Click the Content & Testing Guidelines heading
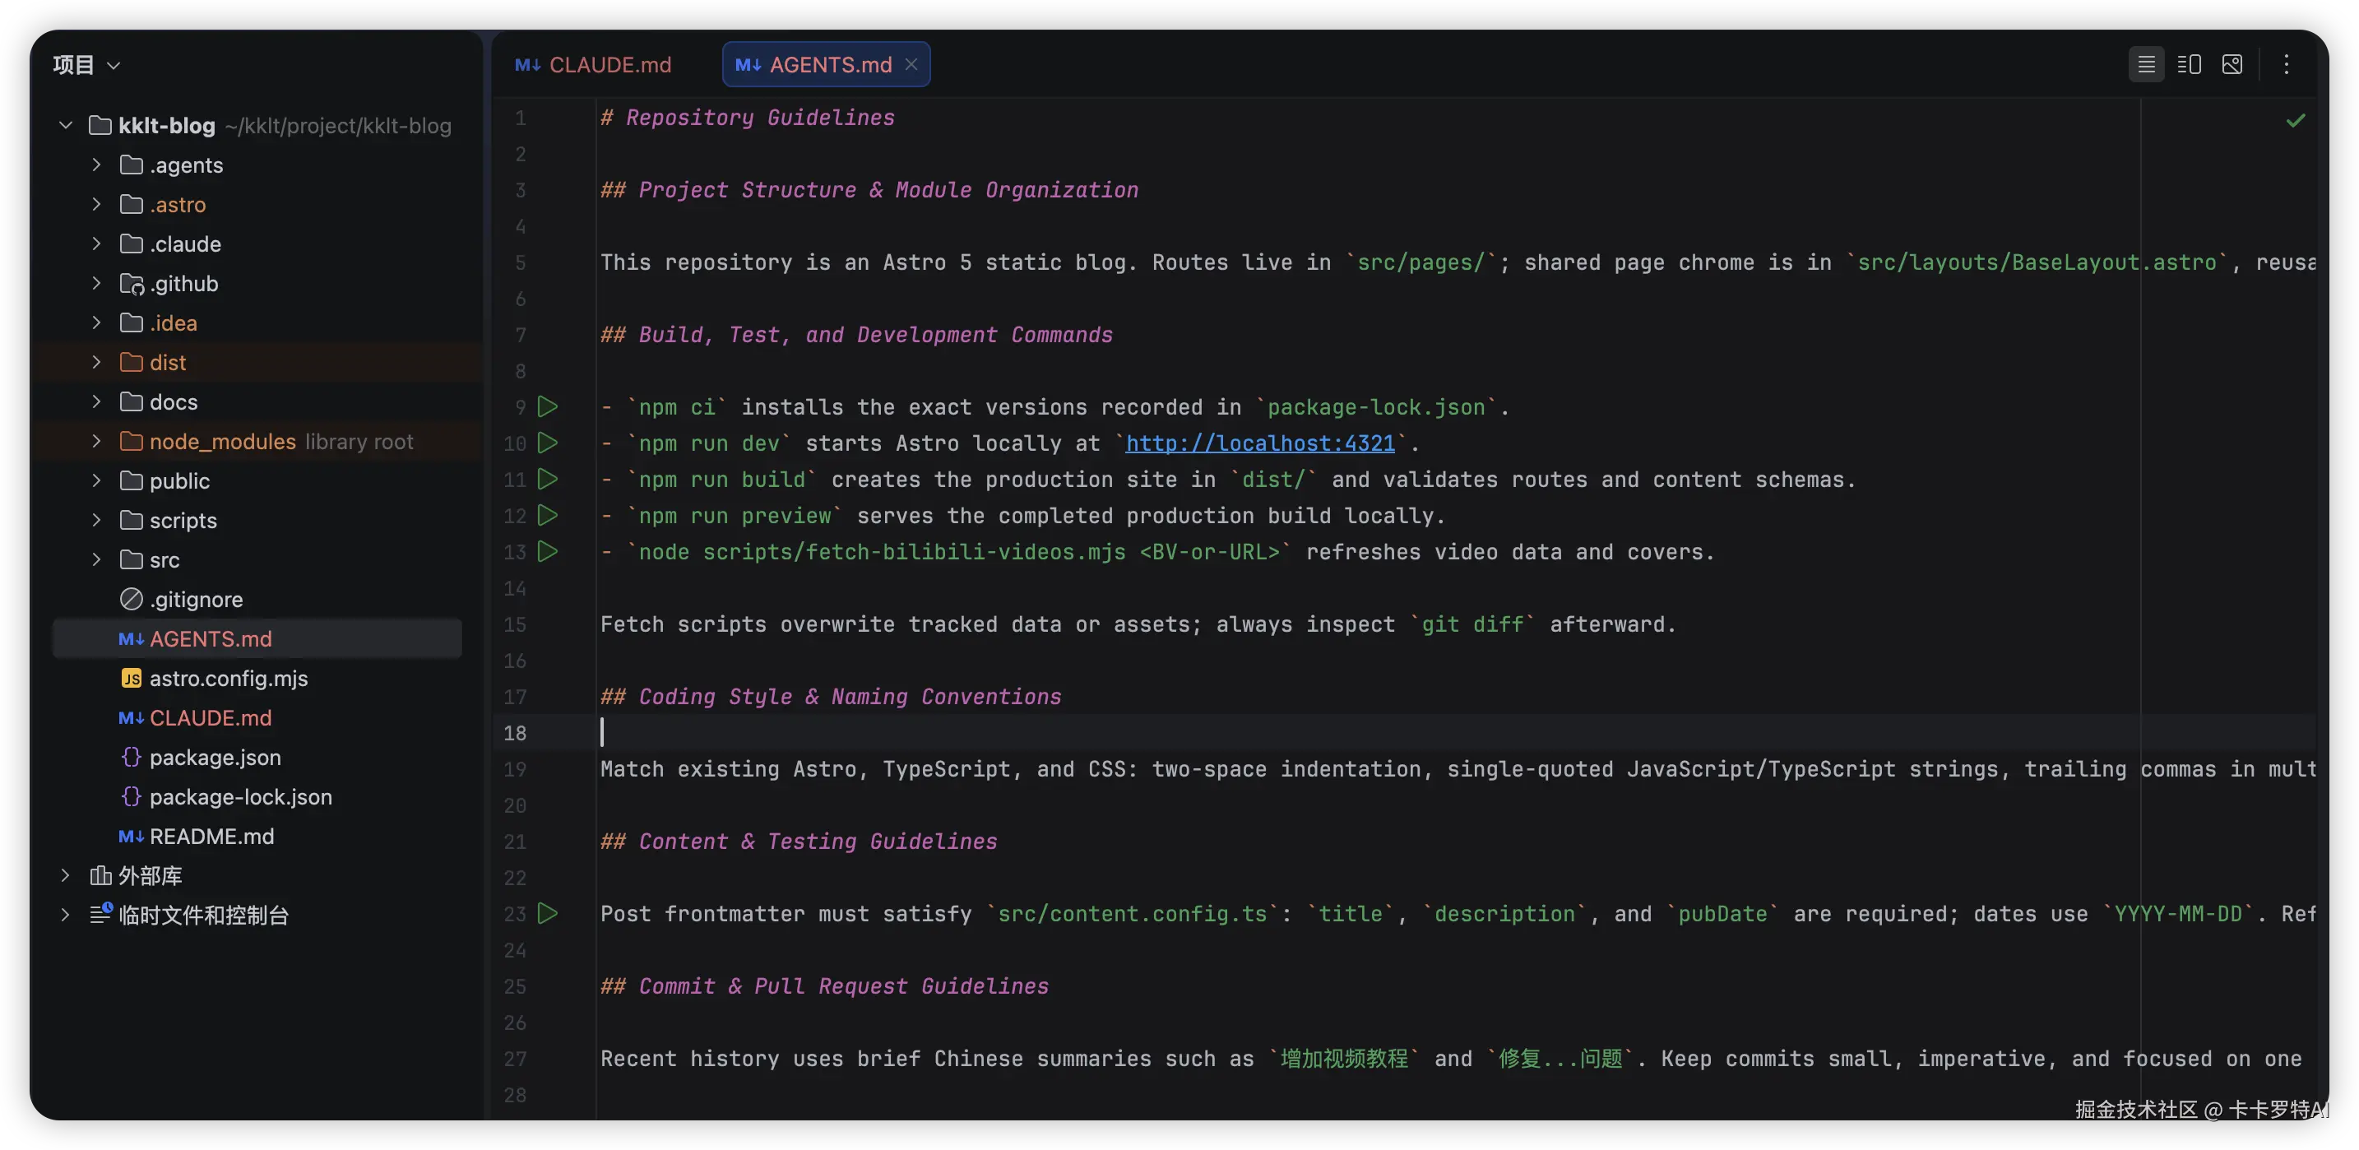The image size is (2359, 1150). [817, 842]
